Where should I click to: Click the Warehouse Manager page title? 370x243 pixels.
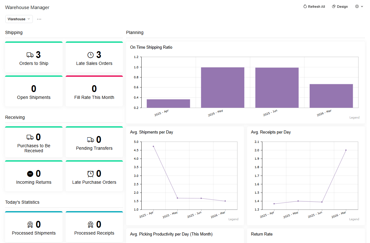pos(27,7)
